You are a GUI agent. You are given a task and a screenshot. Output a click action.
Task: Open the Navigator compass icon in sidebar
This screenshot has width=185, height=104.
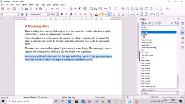tap(182, 42)
